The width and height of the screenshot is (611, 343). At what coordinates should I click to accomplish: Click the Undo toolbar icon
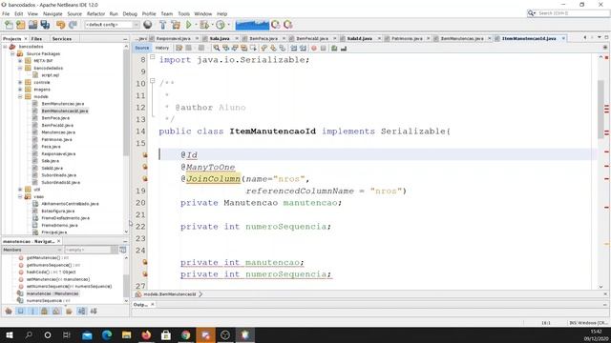[x=60, y=25]
